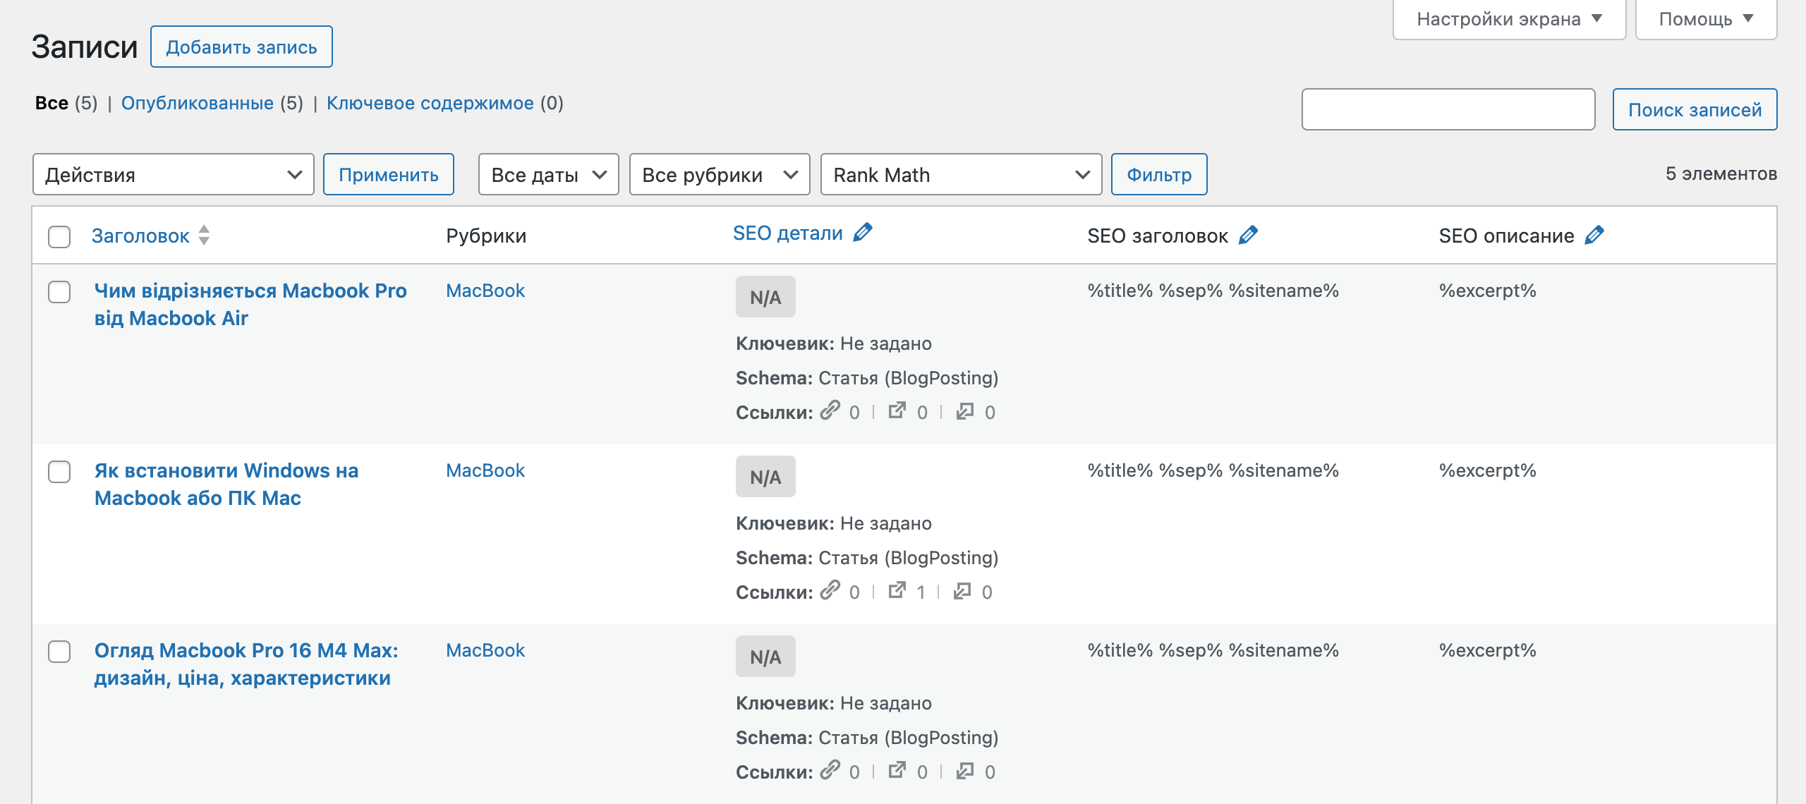Open the Все даты dropdown
The image size is (1806, 804).
(548, 174)
